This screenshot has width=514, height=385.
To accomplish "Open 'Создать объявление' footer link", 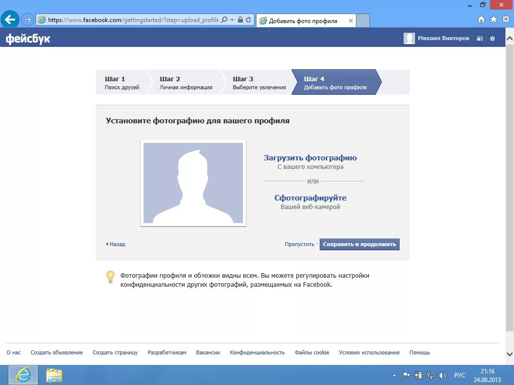I will pos(57,352).
